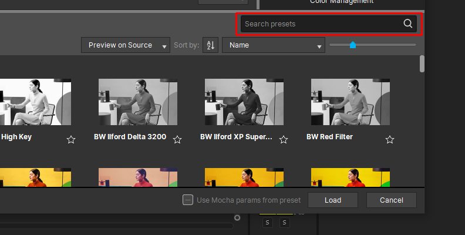
Task: Select the High Key preset thumbnail
Action: [x=35, y=102]
